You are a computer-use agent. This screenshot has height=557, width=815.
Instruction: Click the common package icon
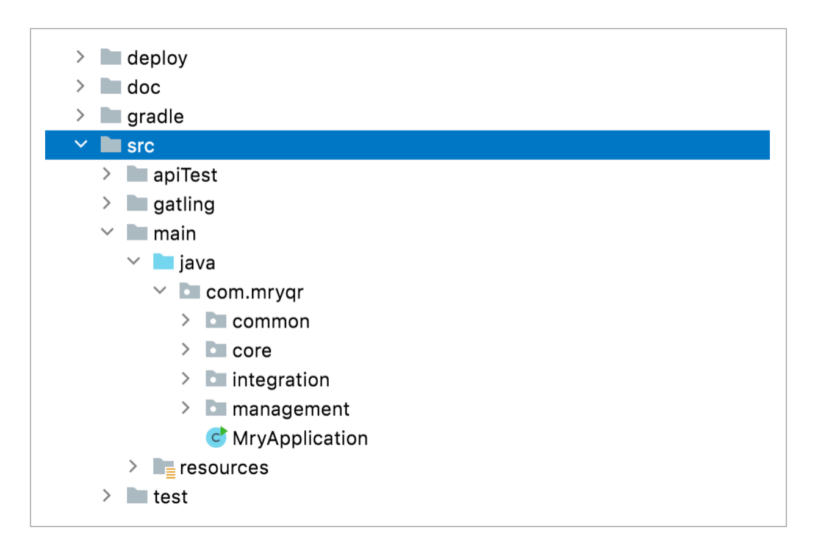[216, 321]
